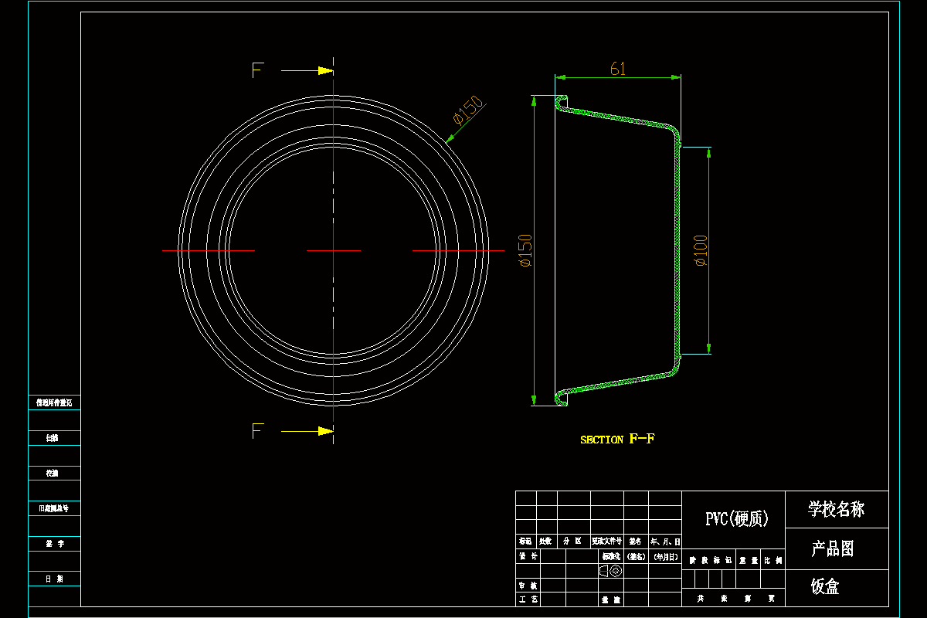Select the 日期 cell in left margin table
The width and height of the screenshot is (927, 618).
point(54,579)
